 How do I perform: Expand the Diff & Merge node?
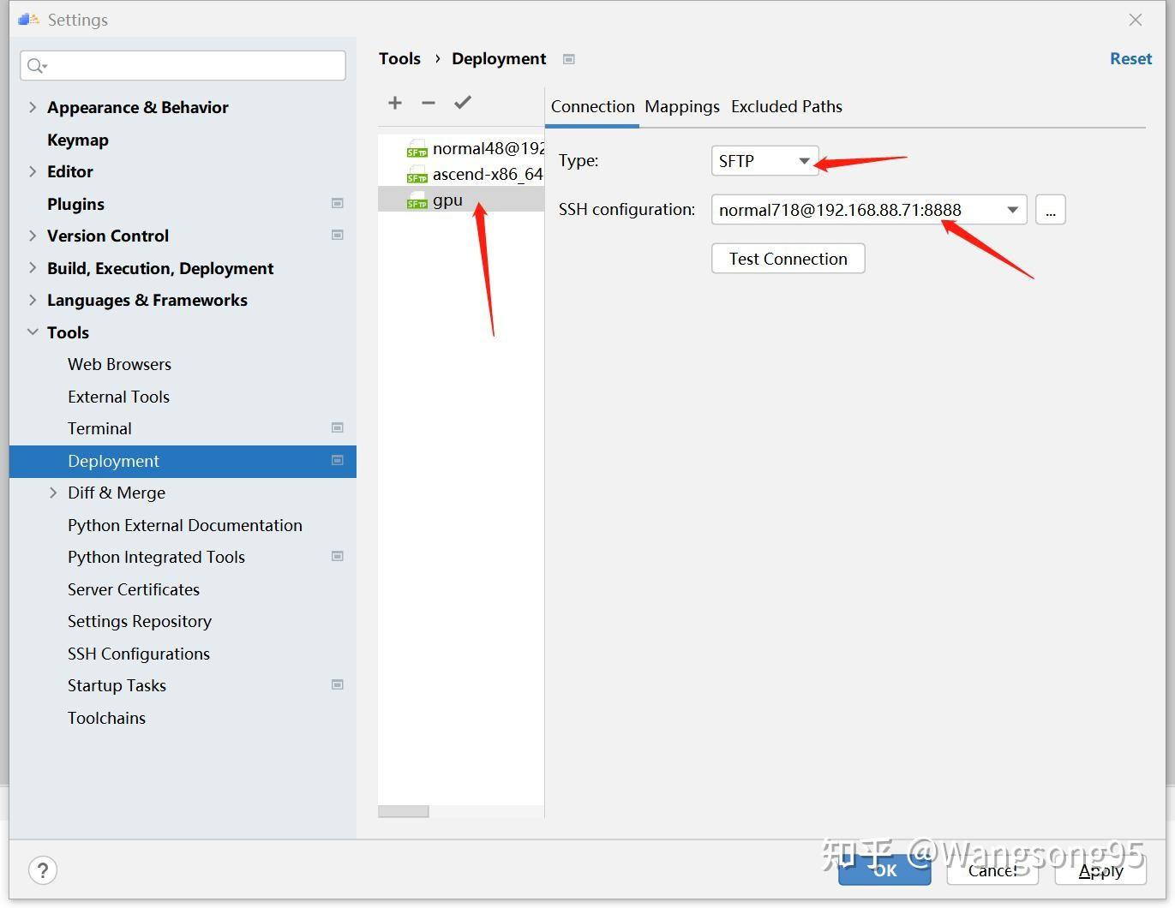tap(53, 493)
